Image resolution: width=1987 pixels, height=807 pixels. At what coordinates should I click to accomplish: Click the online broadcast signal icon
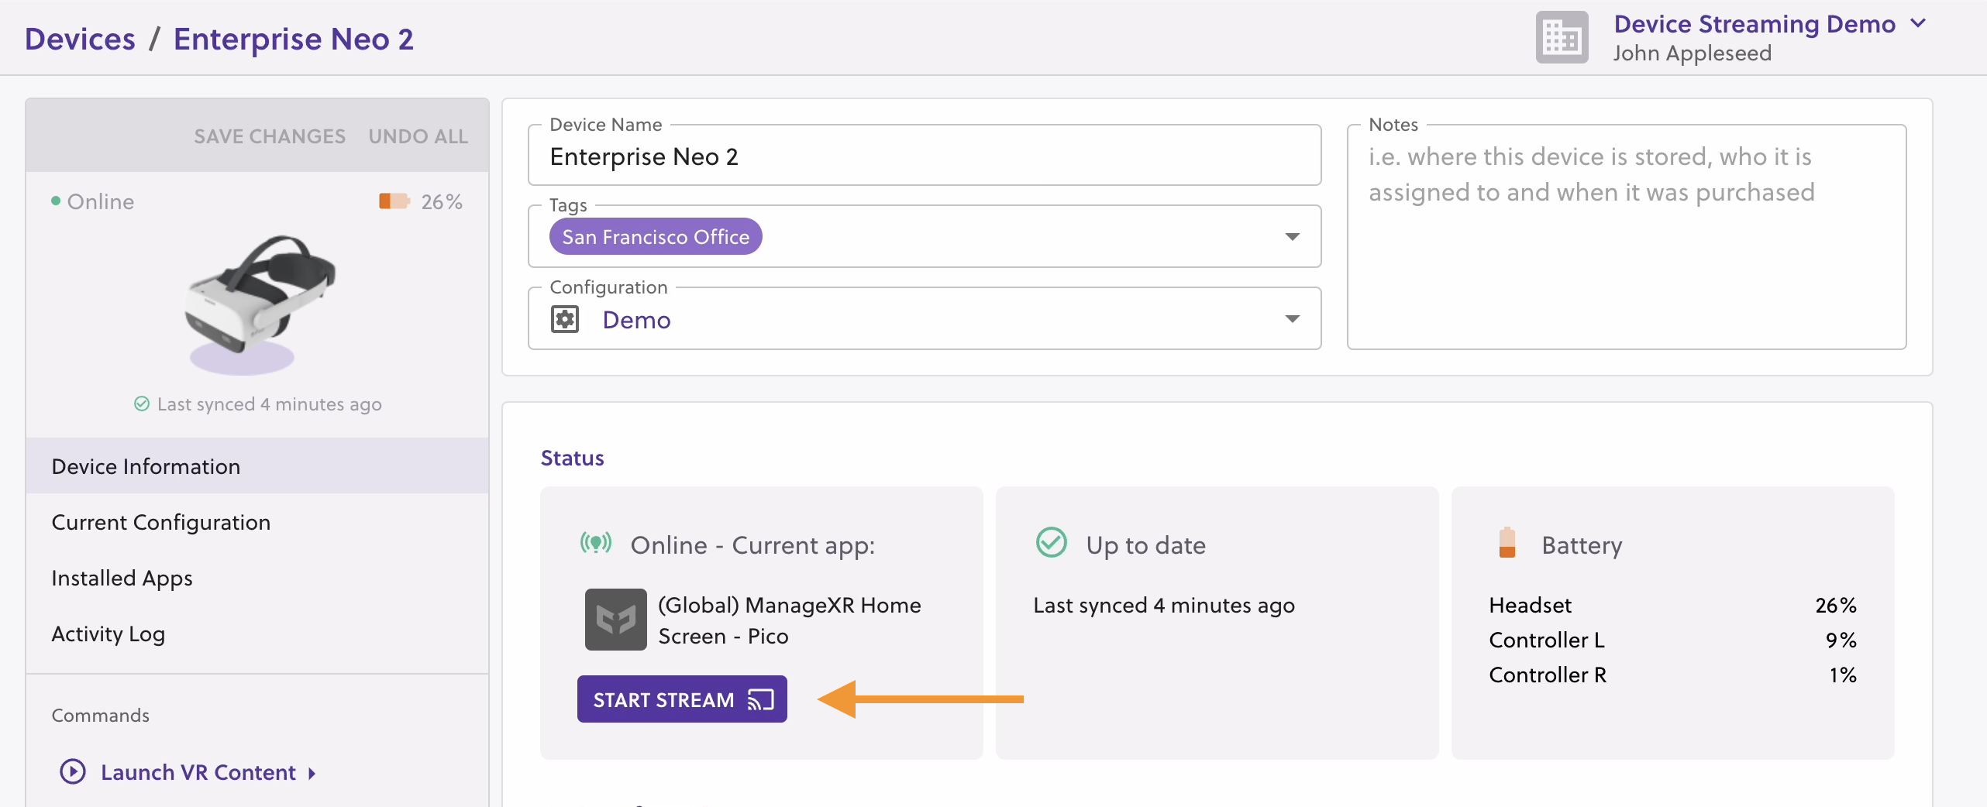click(x=596, y=543)
